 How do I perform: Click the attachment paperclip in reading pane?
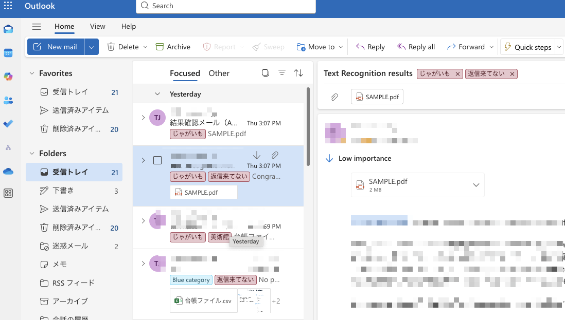coord(334,97)
